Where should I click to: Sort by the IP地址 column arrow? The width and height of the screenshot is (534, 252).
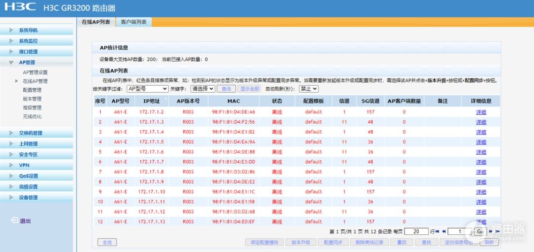click(166, 99)
